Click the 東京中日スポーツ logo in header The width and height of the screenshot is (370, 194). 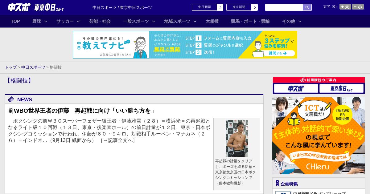pyautogui.click(x=49, y=7)
